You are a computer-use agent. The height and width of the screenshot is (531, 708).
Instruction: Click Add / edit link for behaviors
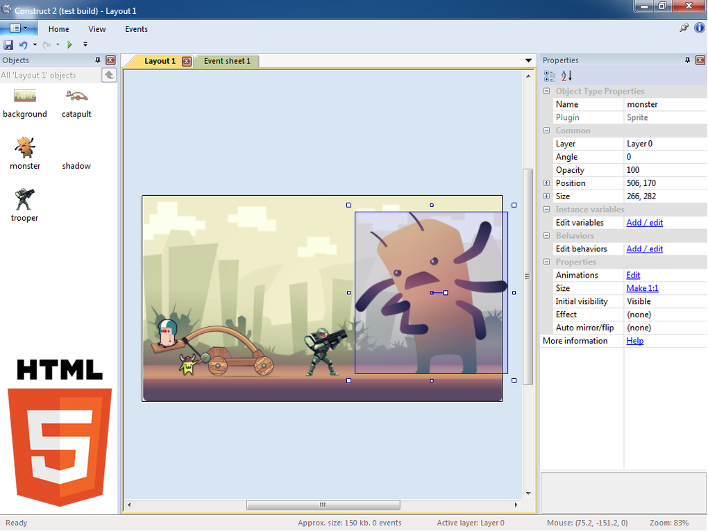644,248
